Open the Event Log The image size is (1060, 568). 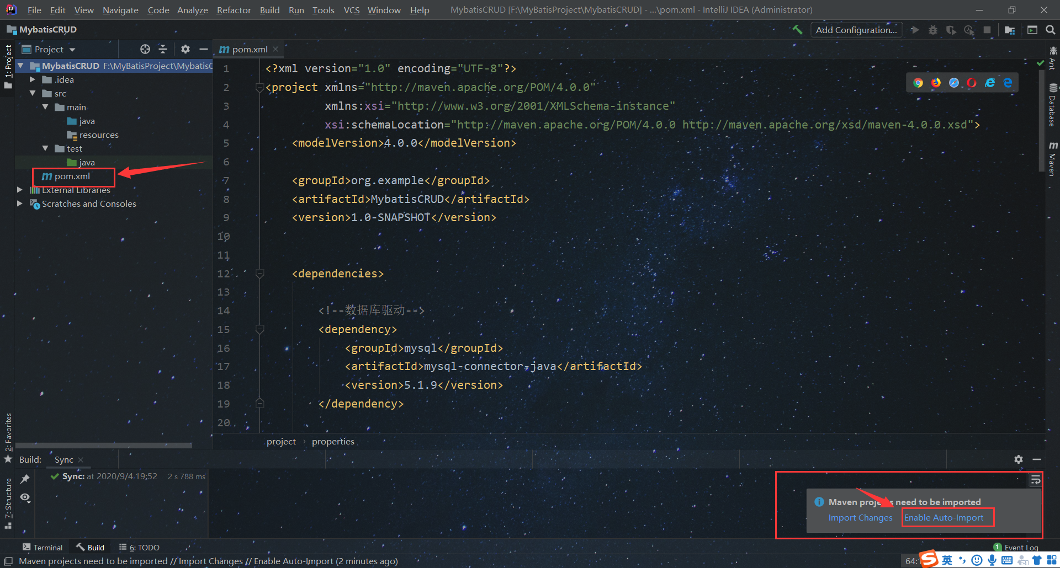1016,547
